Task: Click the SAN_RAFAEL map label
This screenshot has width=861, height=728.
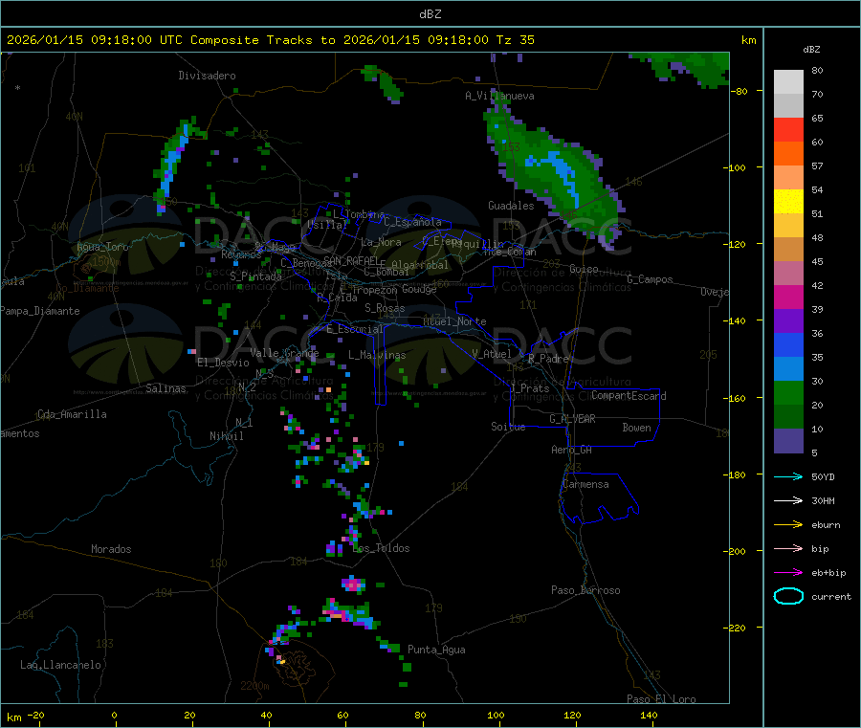Action: click(350, 260)
